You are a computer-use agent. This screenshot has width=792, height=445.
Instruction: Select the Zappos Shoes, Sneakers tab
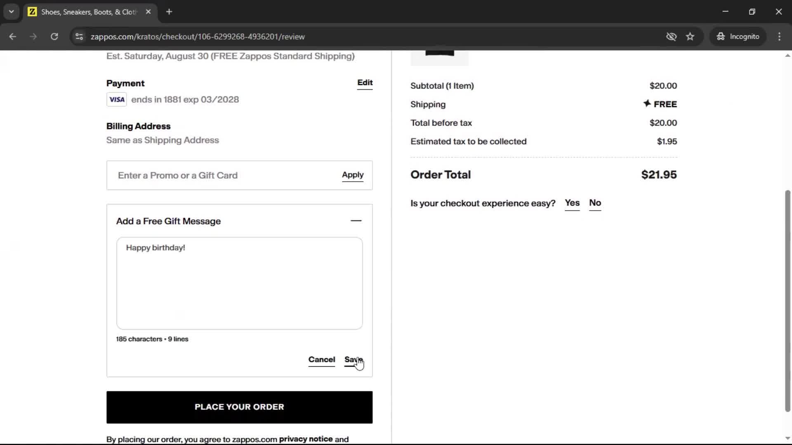(x=89, y=12)
